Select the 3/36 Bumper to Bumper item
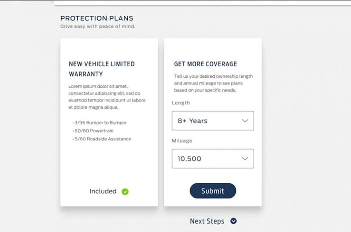This screenshot has height=232, width=351. [99, 123]
